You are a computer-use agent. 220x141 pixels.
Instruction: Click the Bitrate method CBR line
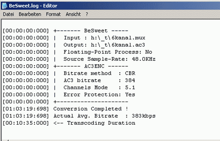coord(97,73)
